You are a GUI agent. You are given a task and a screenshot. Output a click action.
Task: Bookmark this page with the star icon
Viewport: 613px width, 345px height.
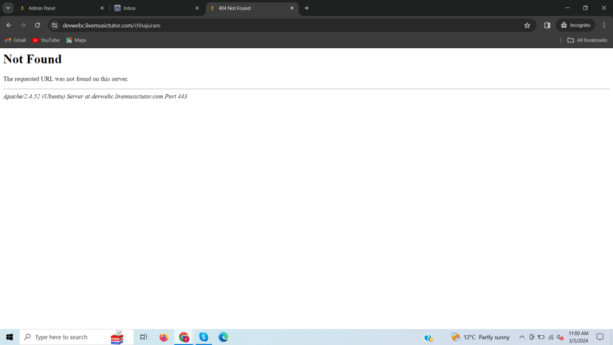click(x=527, y=25)
